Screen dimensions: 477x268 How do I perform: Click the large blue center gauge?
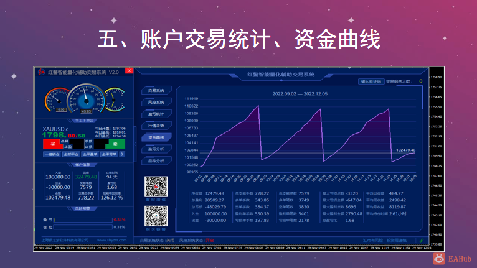86,98
